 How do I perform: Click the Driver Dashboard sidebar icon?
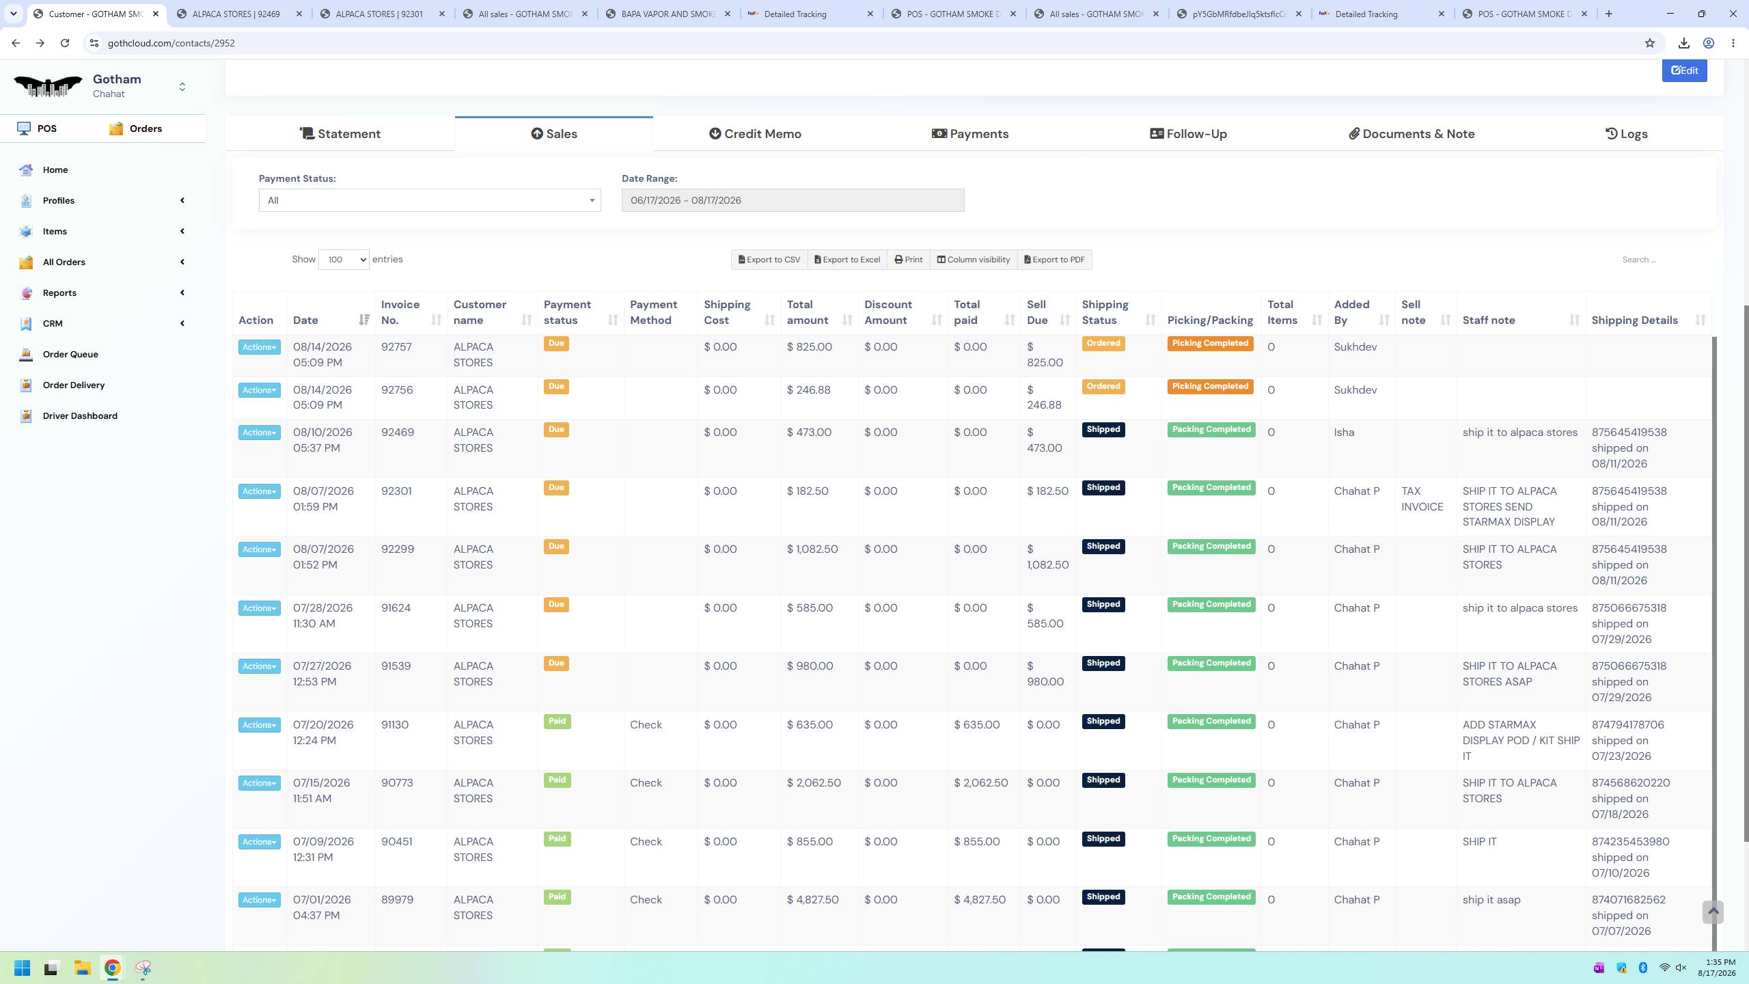[26, 415]
